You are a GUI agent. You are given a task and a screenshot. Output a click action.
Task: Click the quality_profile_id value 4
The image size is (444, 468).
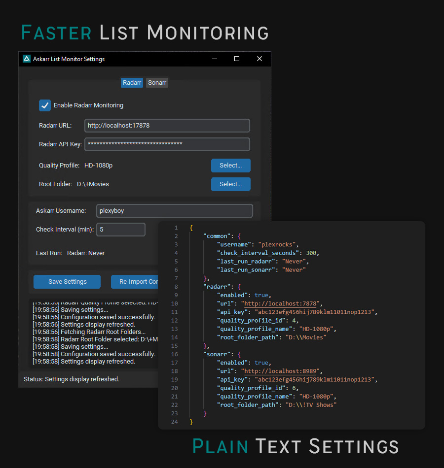(294, 321)
